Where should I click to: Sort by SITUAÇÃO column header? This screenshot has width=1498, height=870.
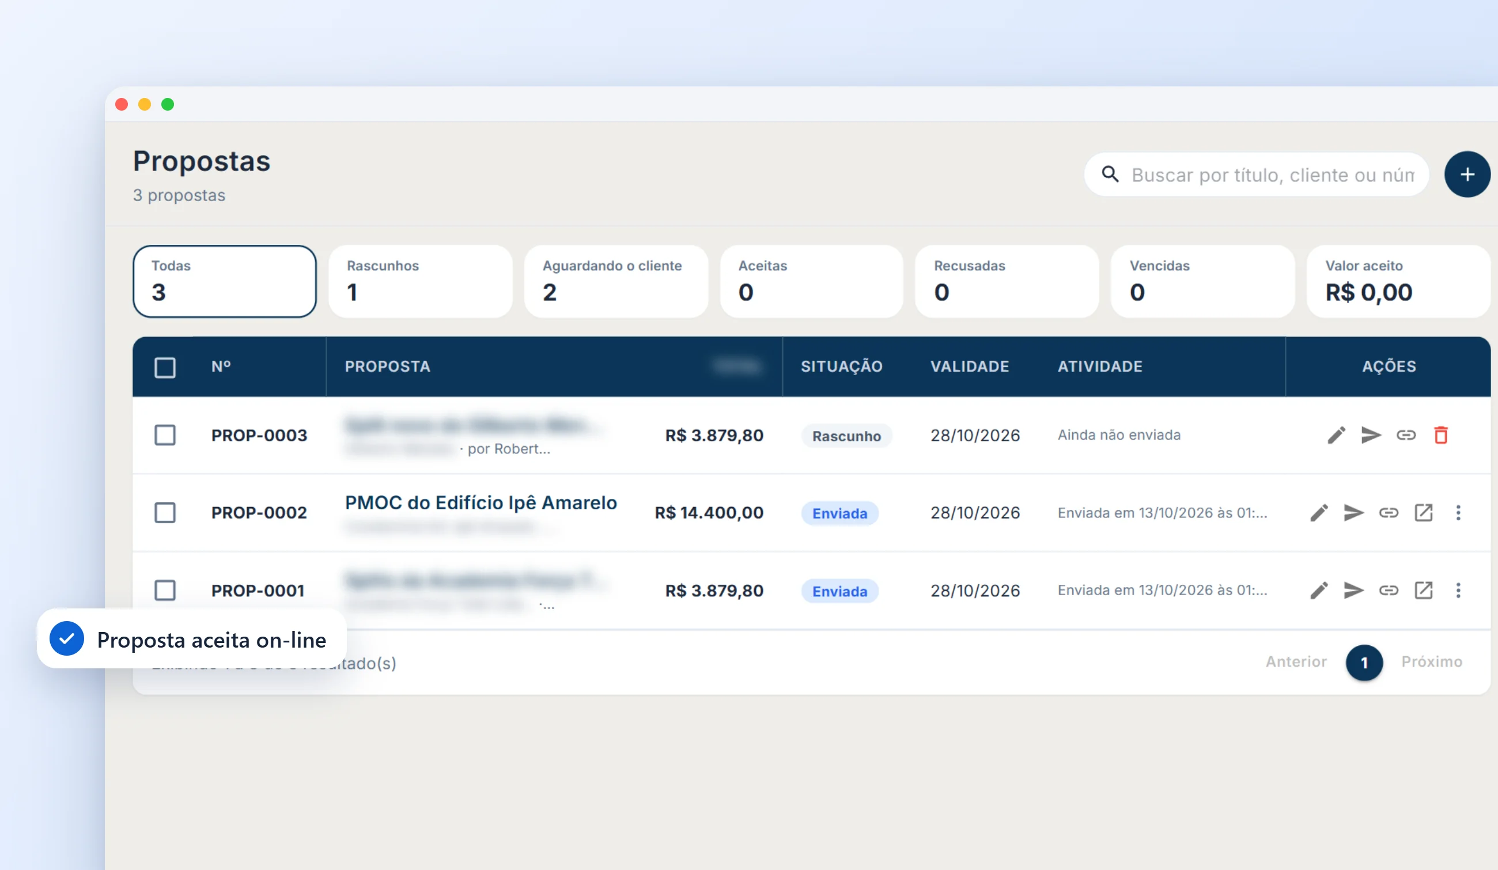[841, 366]
